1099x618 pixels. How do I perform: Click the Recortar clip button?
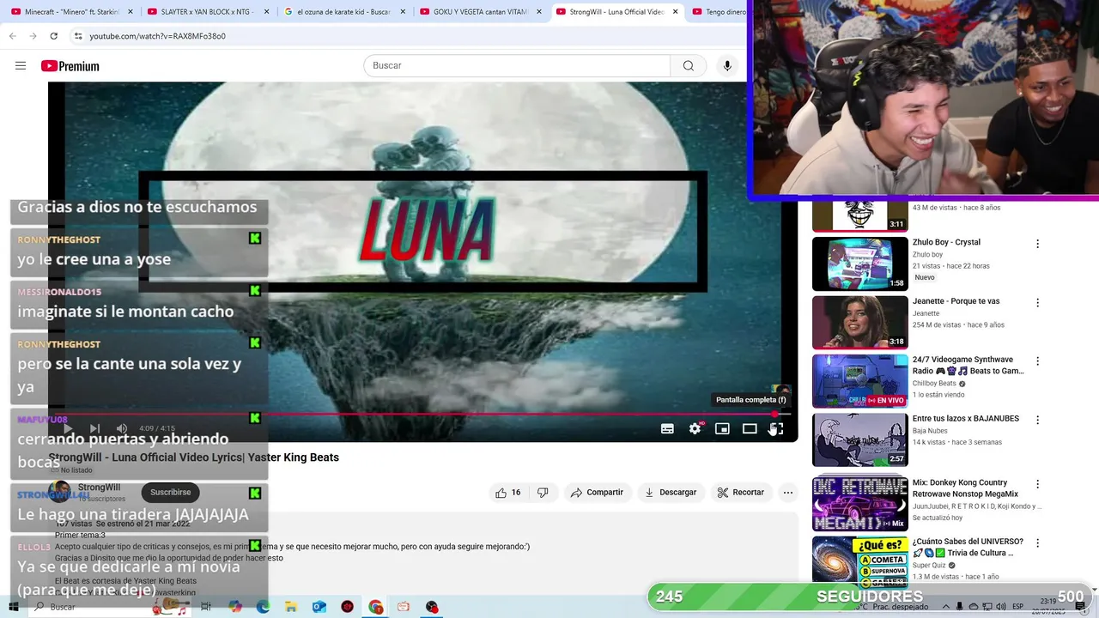(x=741, y=493)
